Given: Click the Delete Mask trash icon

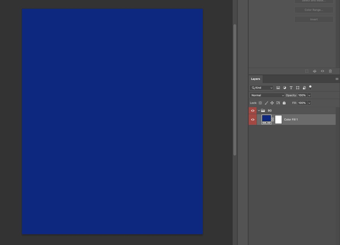Looking at the screenshot, I should tap(330, 71).
